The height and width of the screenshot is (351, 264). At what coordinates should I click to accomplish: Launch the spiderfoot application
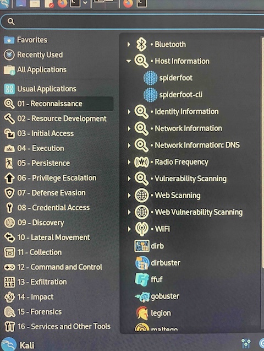coord(168,78)
